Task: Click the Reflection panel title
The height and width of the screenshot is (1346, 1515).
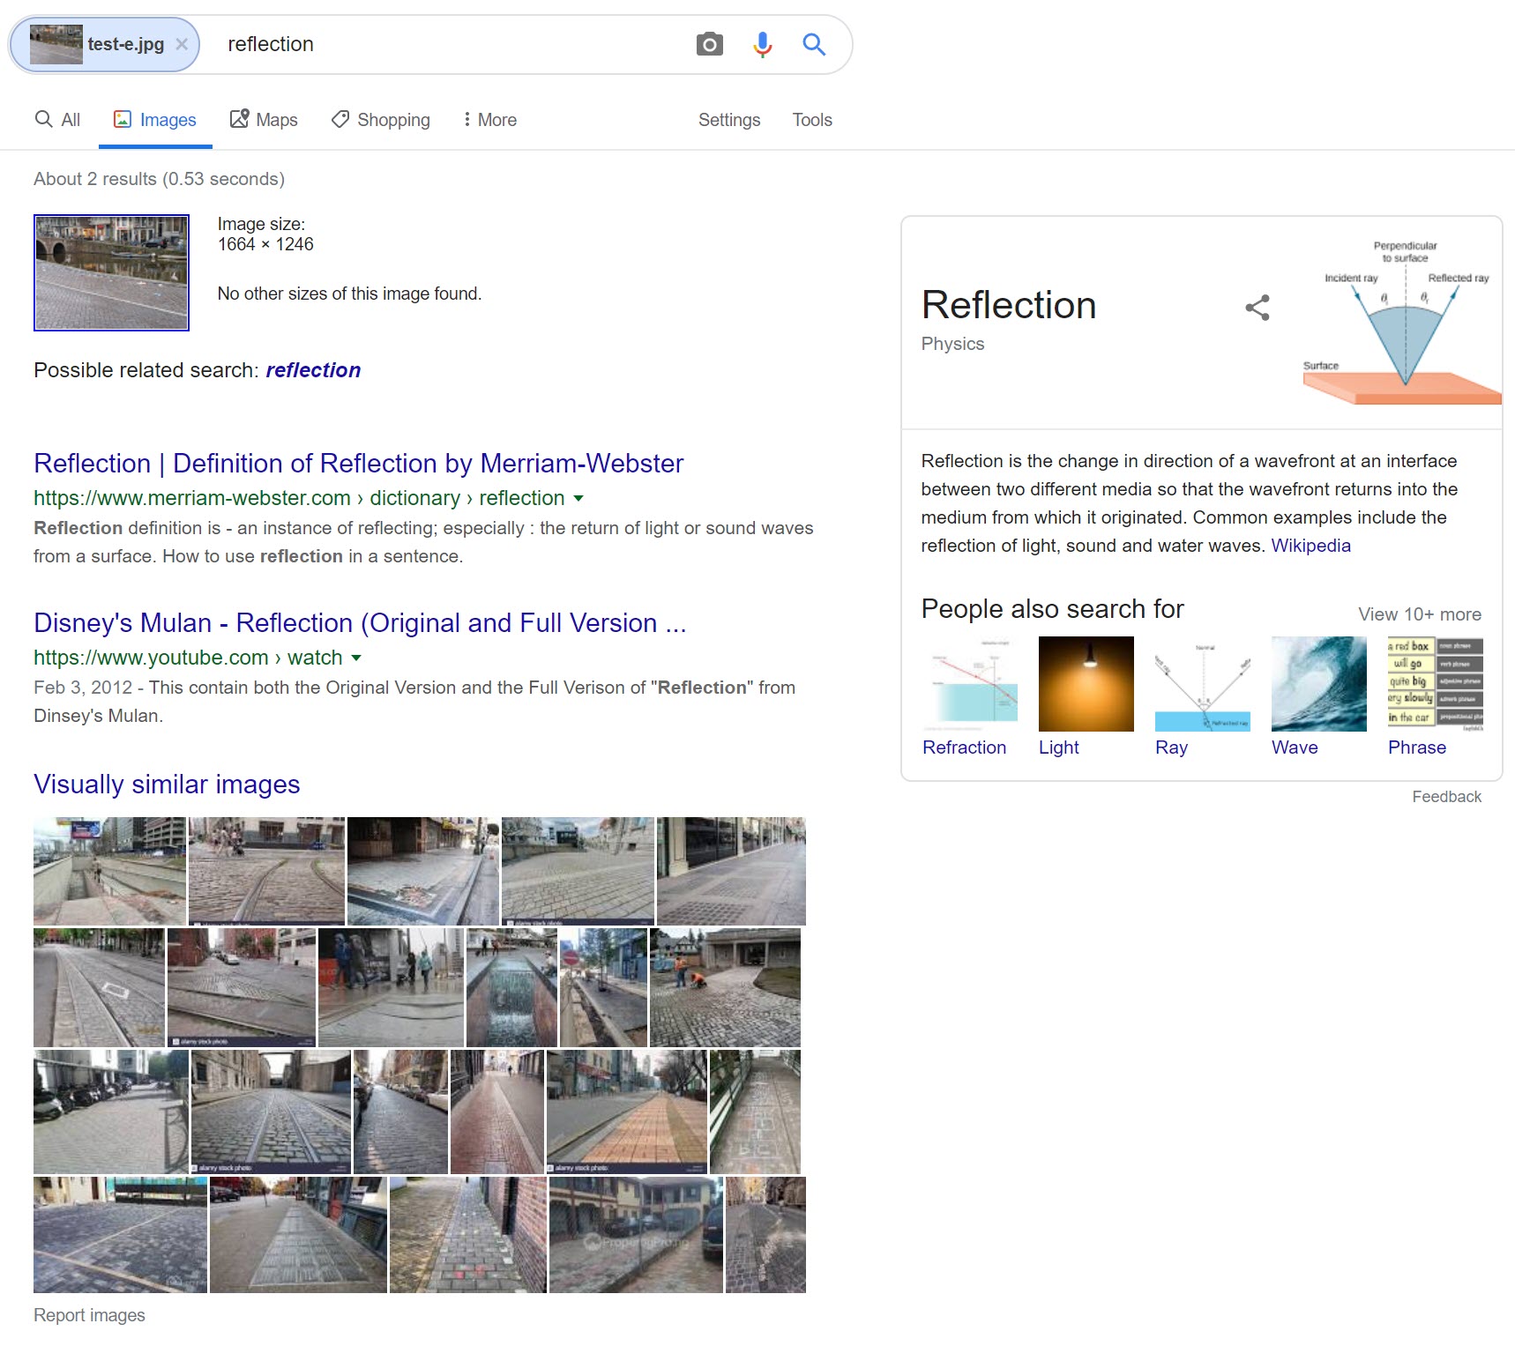Action: click(x=1009, y=305)
